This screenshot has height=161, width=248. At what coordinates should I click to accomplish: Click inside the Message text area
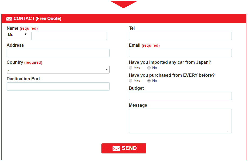pos(180,121)
